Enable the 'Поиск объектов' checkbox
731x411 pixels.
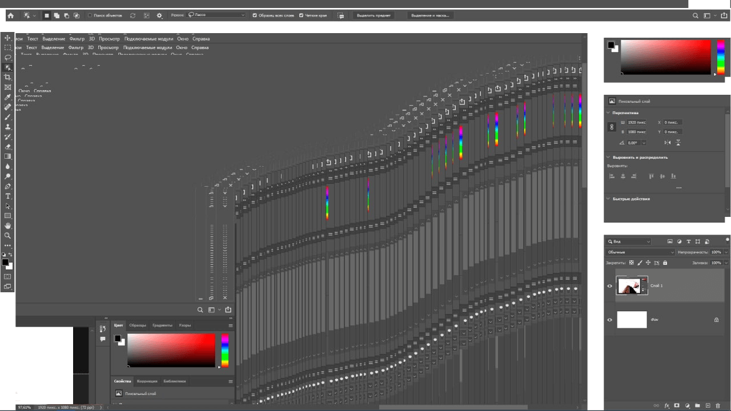tap(90, 15)
